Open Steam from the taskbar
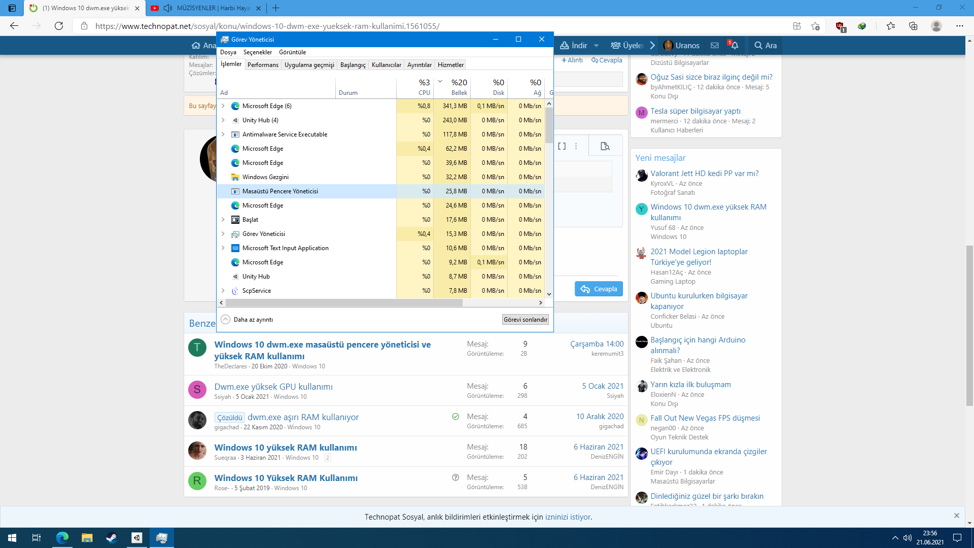Screen dimensions: 974x548 click(112, 538)
